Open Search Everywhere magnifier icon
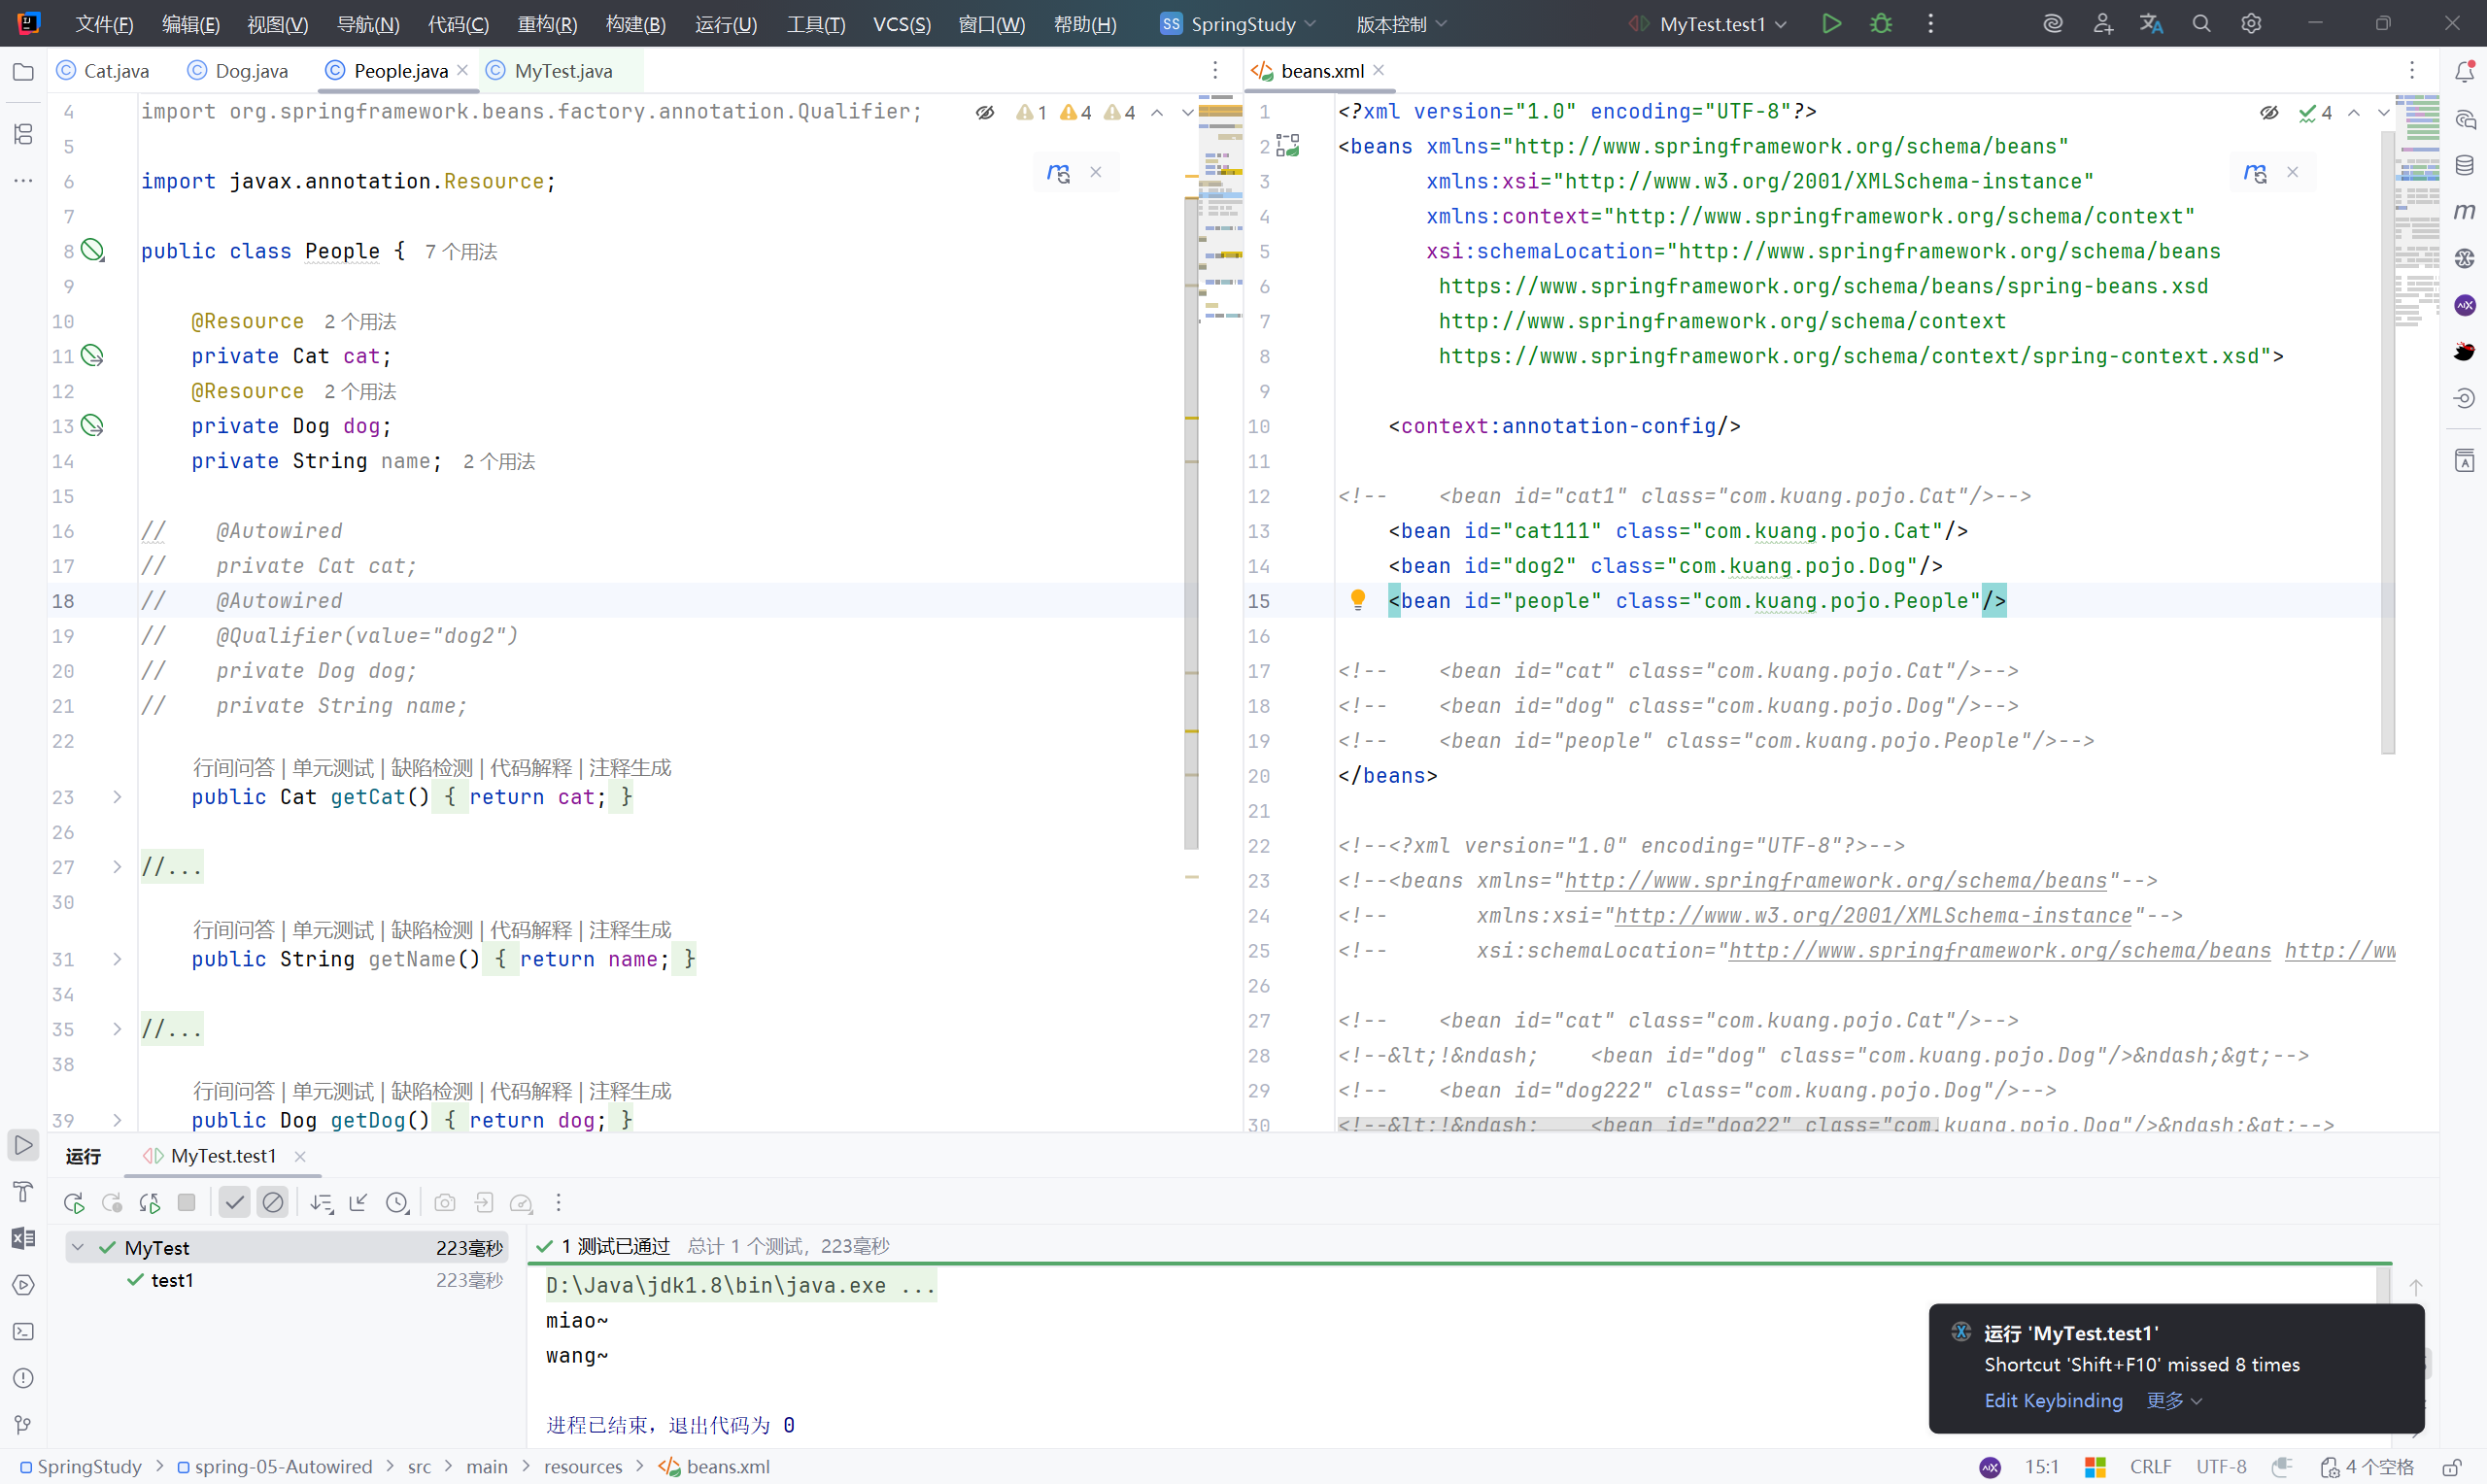Viewport: 2487px width, 1484px height. [2201, 24]
